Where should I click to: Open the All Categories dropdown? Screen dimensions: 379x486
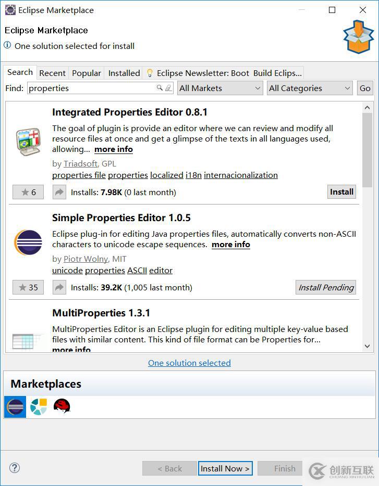310,88
